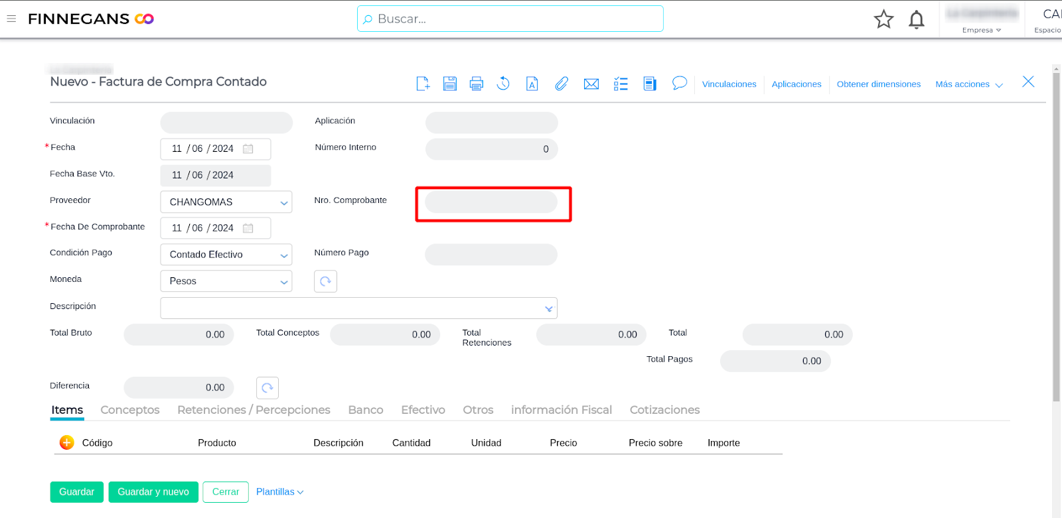Open notifications bell
Screen dimensions: 1062x518
coord(917,19)
